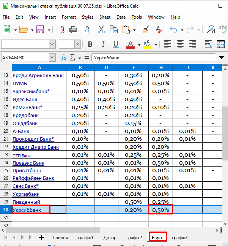This screenshot has height=246, width=228.
Task: Click the scroll down arrow of vertical scrollbar
Action: (x=225, y=224)
